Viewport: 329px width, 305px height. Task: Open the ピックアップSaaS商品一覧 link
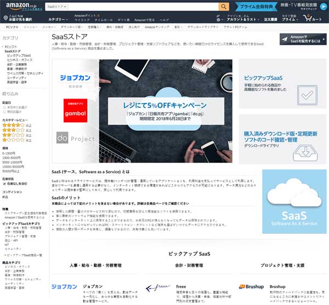click(x=25, y=255)
